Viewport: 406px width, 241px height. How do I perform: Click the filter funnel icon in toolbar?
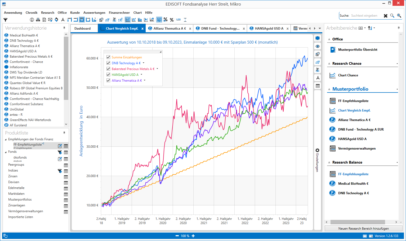(x=5, y=20)
